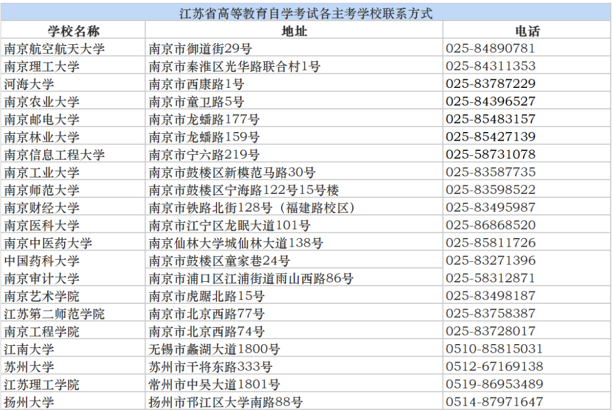Viewport: 613px width, 411px height.
Task: Click the school name 南京师范大学
Action: coord(42,190)
